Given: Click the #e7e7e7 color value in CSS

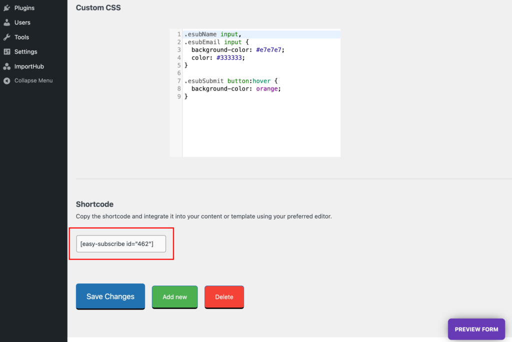Looking at the screenshot, I should 270,50.
